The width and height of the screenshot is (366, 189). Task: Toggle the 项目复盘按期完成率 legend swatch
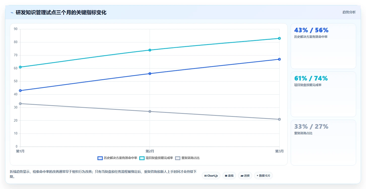click(x=142, y=158)
